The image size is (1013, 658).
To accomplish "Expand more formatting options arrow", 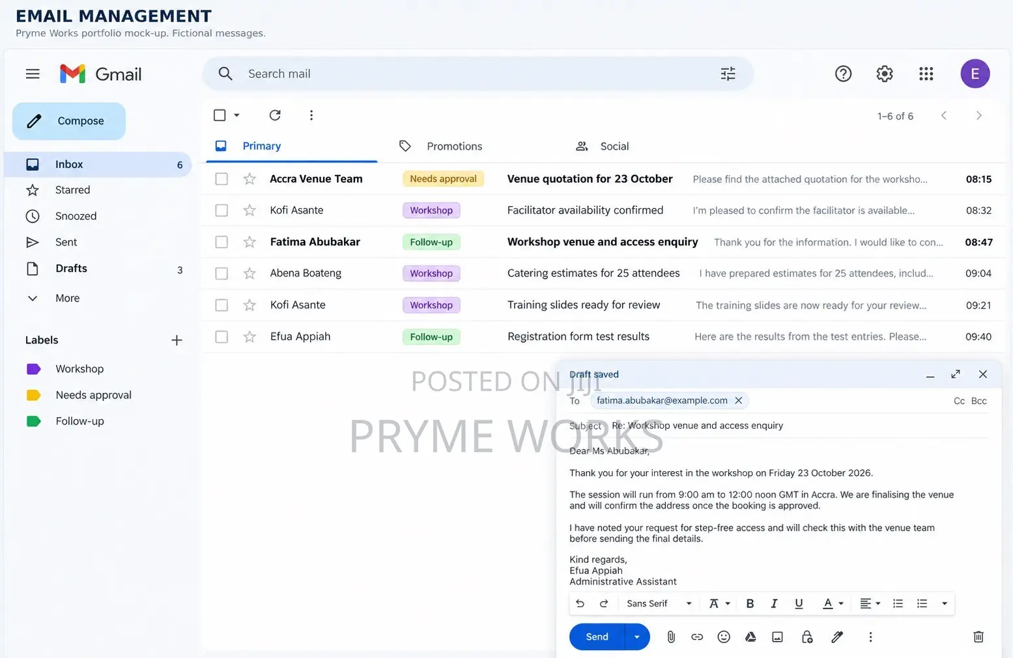I will (x=945, y=603).
